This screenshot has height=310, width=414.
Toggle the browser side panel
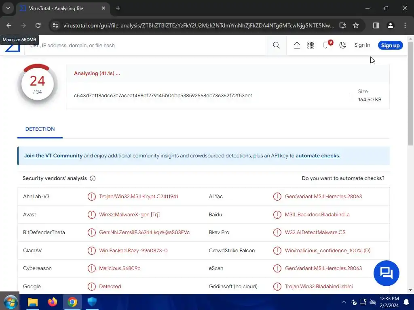376,25
